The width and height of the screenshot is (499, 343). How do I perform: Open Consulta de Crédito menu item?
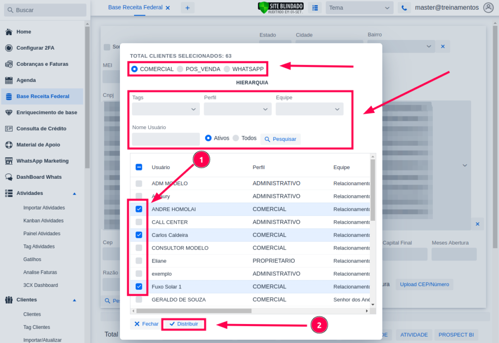[x=41, y=129]
